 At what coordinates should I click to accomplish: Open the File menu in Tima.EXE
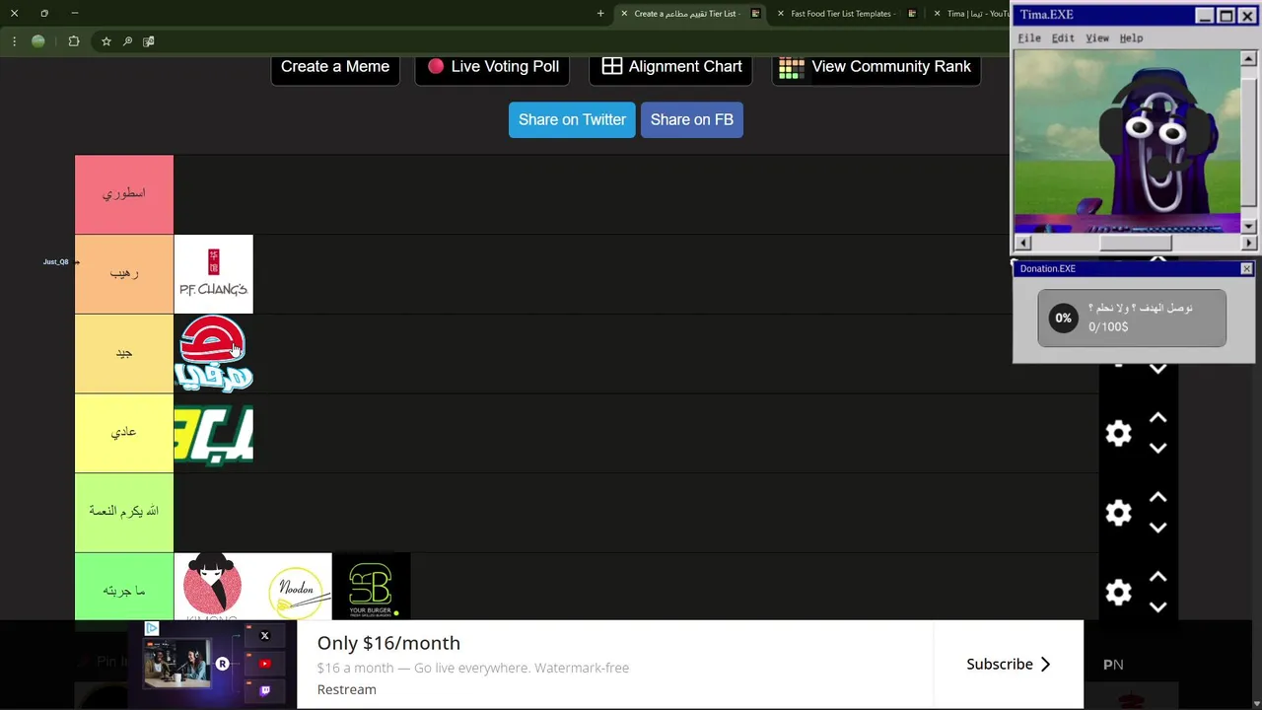[1029, 38]
